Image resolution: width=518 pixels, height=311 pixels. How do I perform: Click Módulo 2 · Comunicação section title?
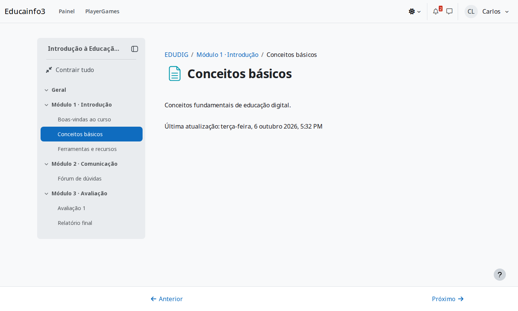pos(85,164)
